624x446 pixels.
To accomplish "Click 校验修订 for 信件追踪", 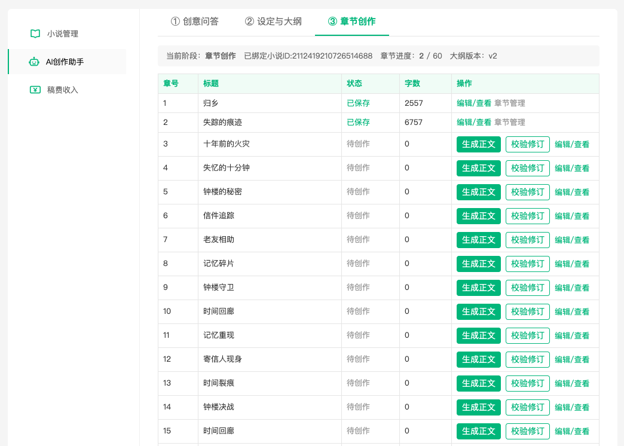I will tap(527, 216).
